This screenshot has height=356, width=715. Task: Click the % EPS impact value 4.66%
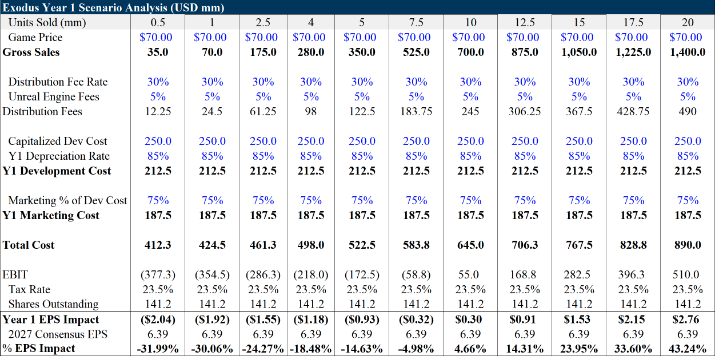tap(470, 349)
